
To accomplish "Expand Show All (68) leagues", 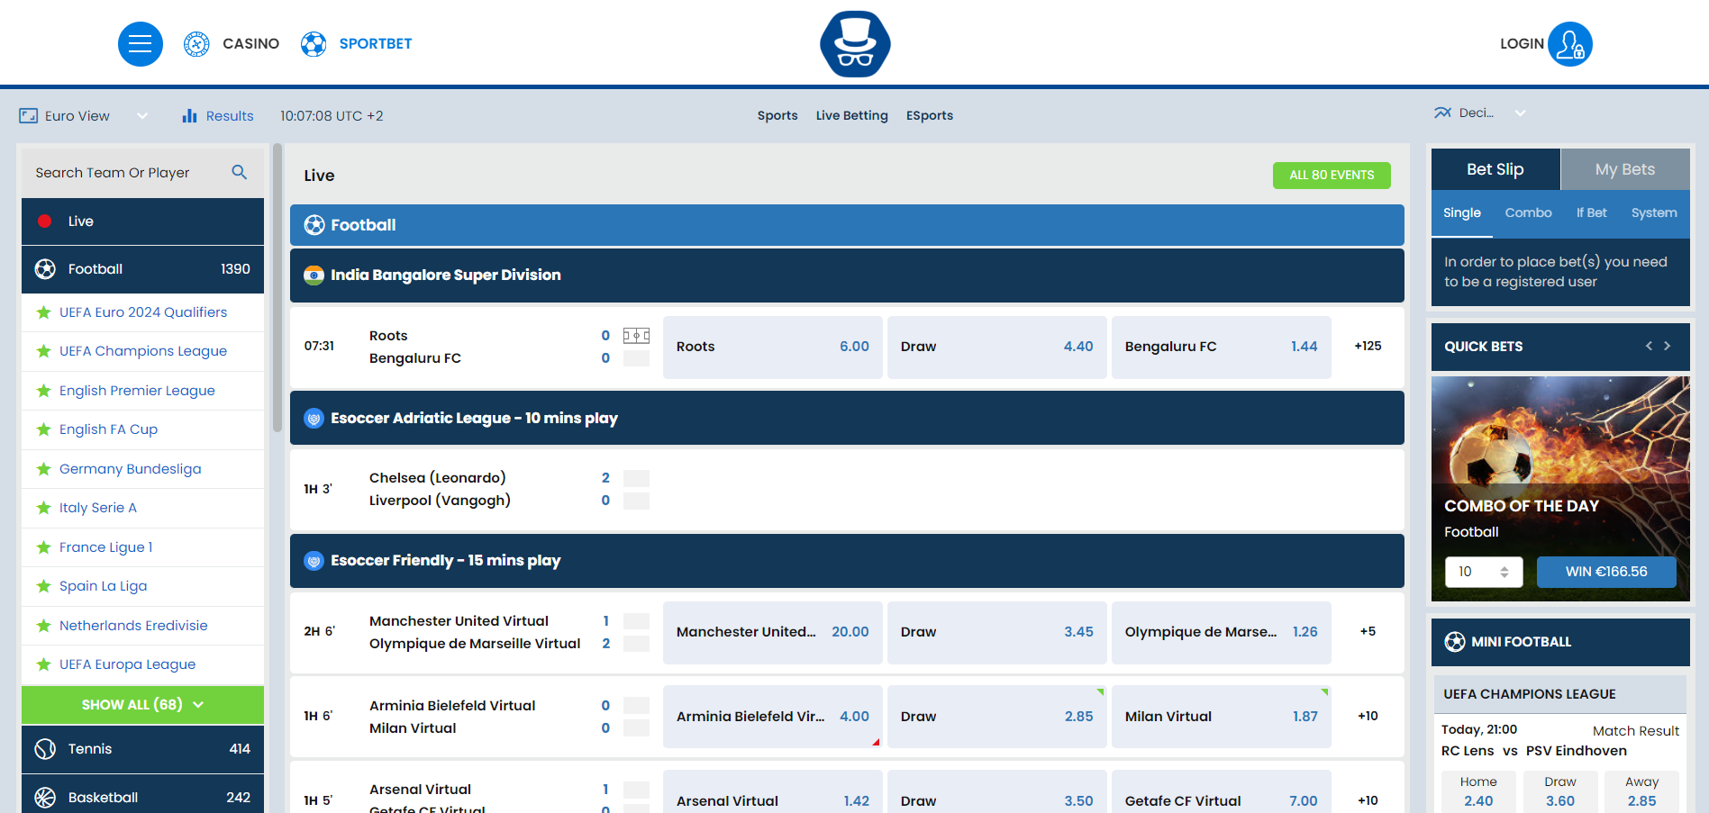I will tap(142, 705).
